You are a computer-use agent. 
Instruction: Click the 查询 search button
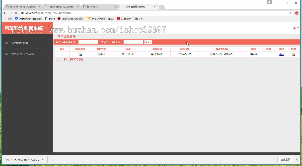pyautogui.click(x=148, y=42)
